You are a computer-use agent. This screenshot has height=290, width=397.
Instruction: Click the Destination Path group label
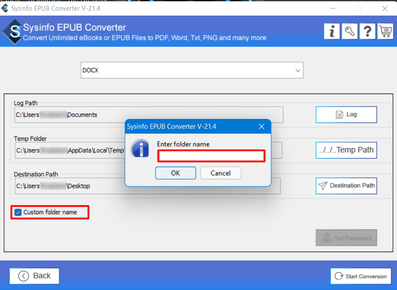tap(36, 174)
